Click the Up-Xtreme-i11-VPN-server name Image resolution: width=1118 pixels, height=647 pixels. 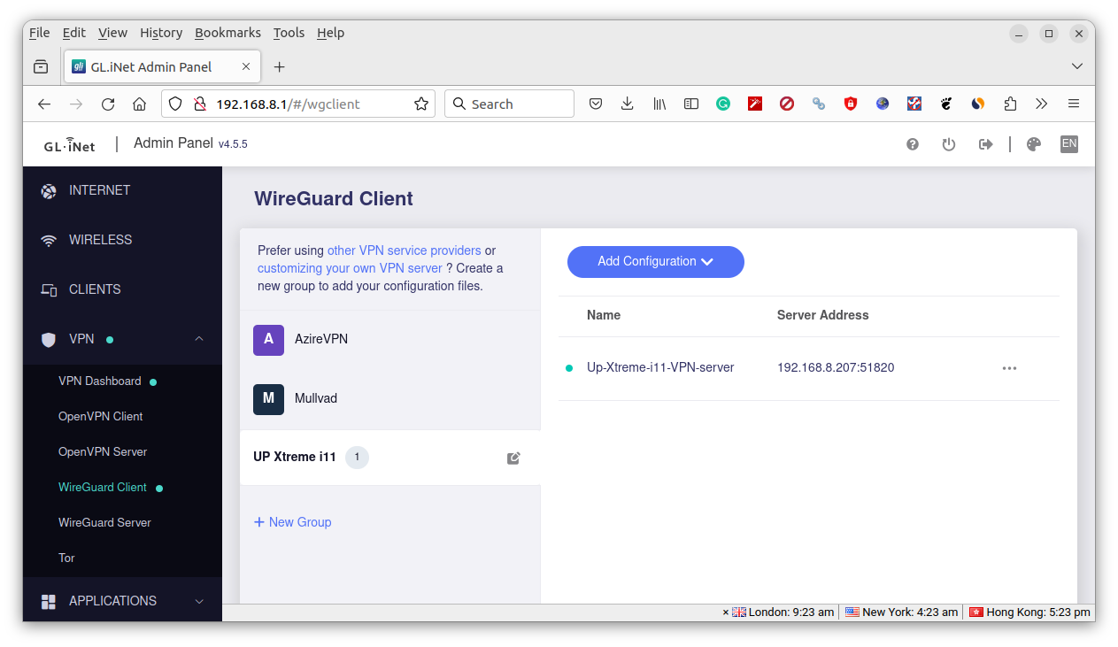pyautogui.click(x=660, y=367)
